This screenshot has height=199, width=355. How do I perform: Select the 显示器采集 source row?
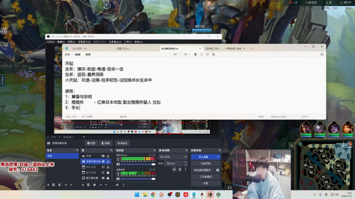[x=96, y=178]
